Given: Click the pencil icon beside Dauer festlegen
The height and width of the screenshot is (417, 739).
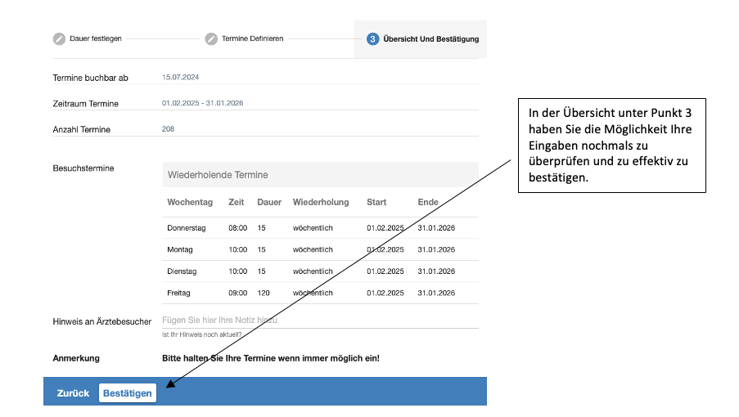Looking at the screenshot, I should pos(59,38).
